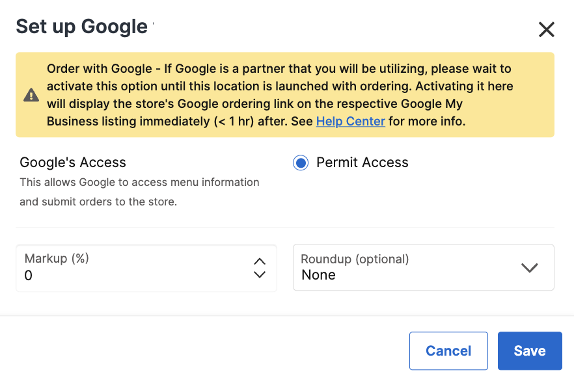Viewport: 574px width, 381px height.
Task: Select the Permit Access radio button
Action: click(301, 163)
